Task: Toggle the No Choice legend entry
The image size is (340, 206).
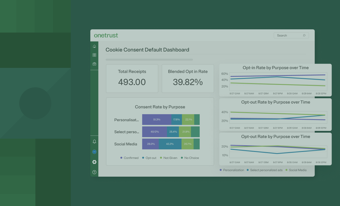Action: click(x=189, y=158)
